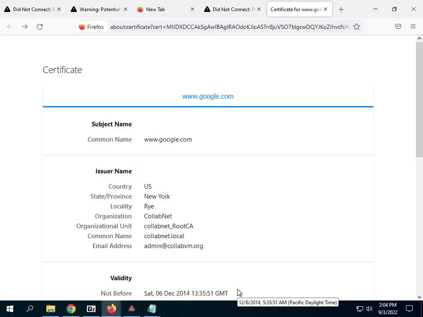Close the New Tab tab
The image size is (423, 317).
192,9
